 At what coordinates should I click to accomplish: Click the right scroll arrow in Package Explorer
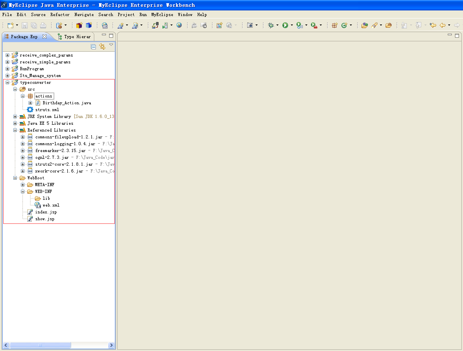point(111,345)
